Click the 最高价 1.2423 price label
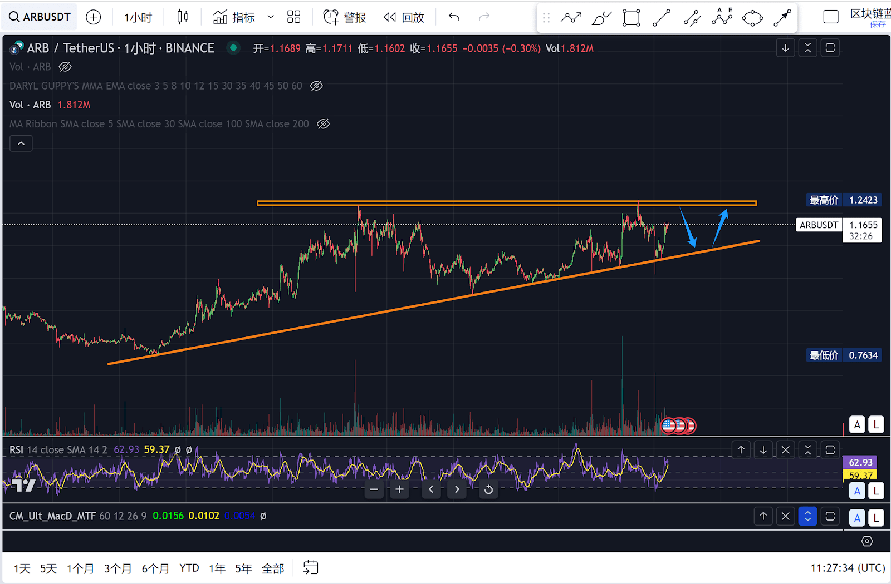This screenshot has width=891, height=584. (x=844, y=200)
